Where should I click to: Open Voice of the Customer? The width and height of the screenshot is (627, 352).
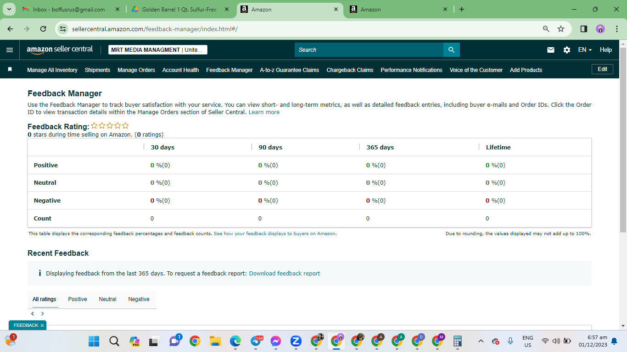[476, 70]
